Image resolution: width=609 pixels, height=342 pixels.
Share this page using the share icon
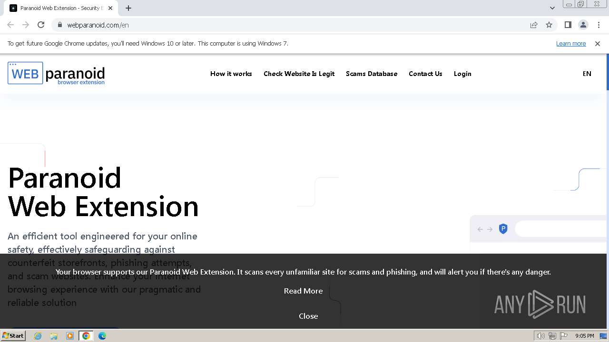click(534, 25)
